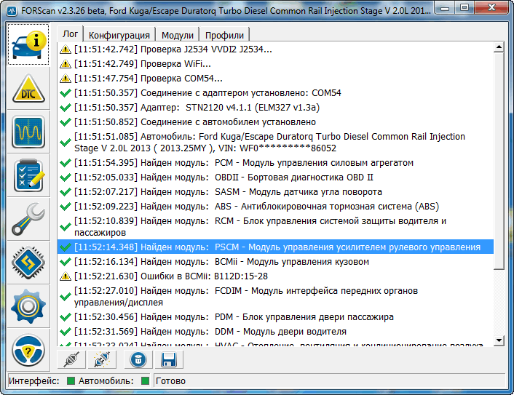This screenshot has height=395, width=514.
Task: Click the log scrollbar up arrow
Action: [x=499, y=48]
